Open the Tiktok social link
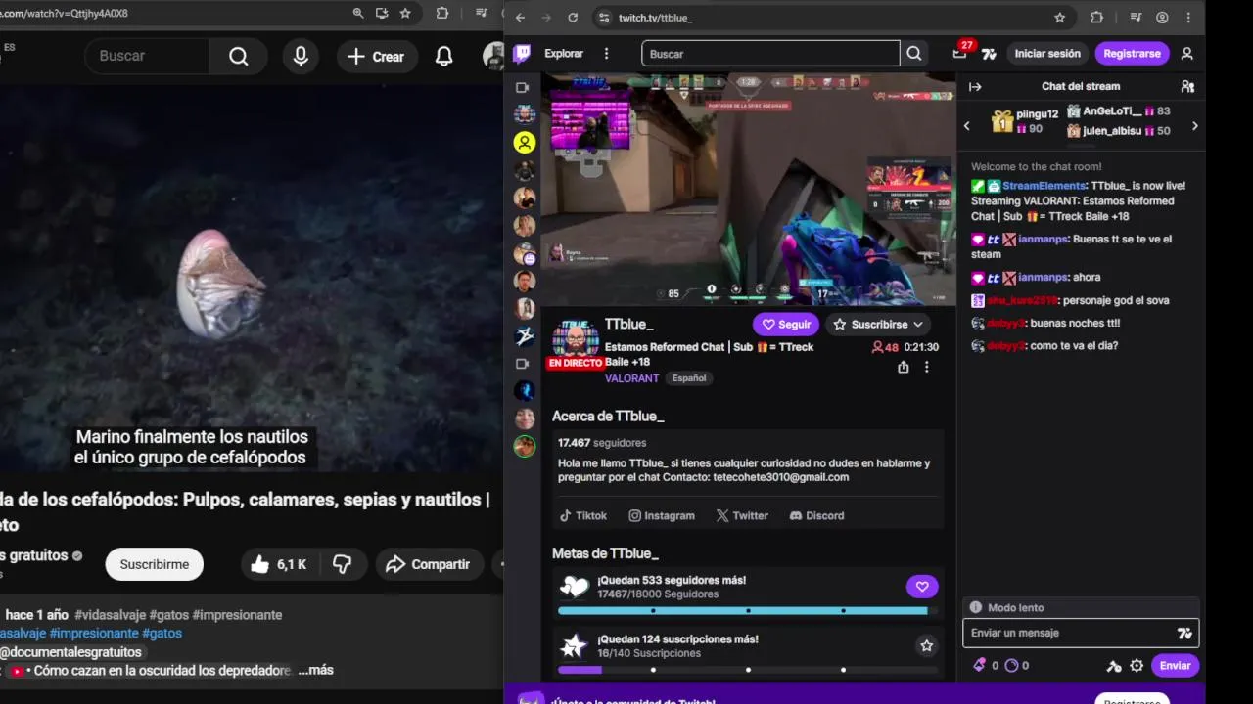The height and width of the screenshot is (704, 1253). (x=582, y=515)
